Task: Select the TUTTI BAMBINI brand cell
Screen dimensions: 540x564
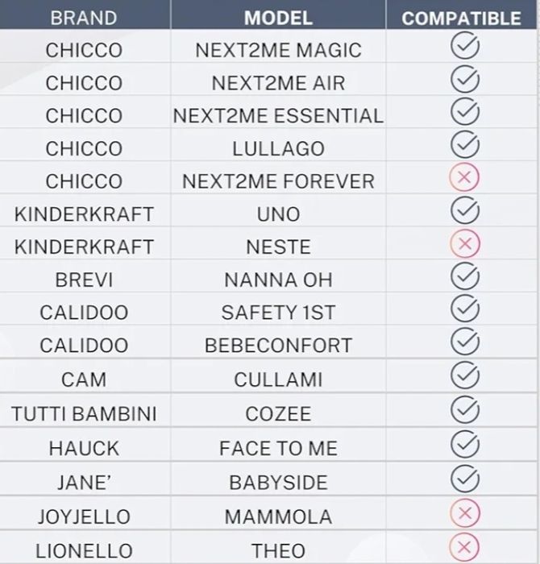Action: [x=84, y=414]
